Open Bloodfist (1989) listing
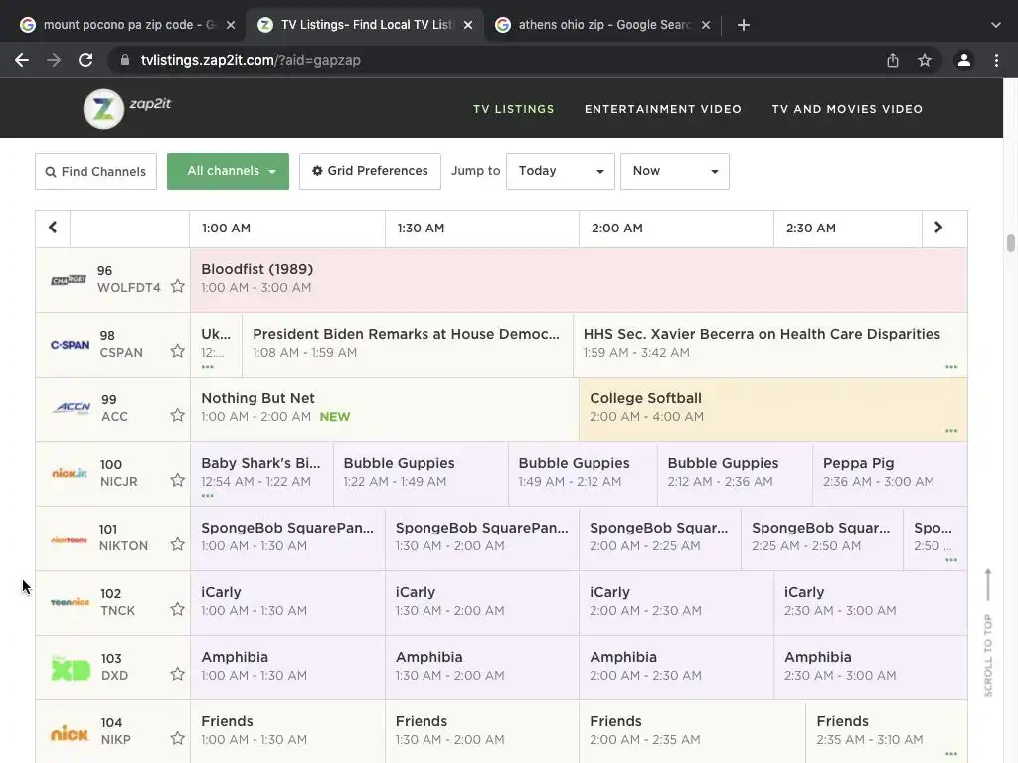 pyautogui.click(x=579, y=279)
